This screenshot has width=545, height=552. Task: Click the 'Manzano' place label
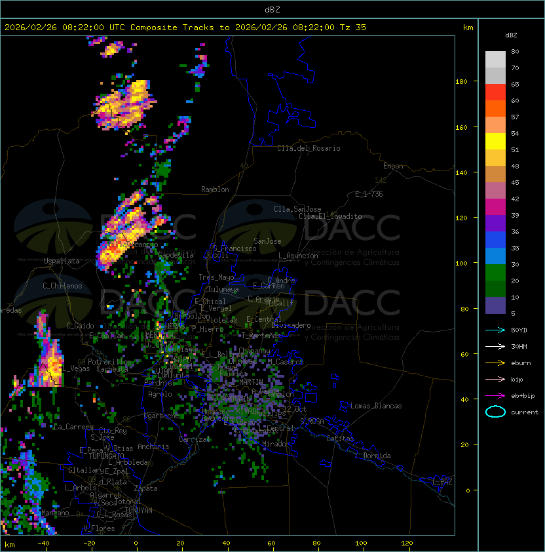point(55,513)
